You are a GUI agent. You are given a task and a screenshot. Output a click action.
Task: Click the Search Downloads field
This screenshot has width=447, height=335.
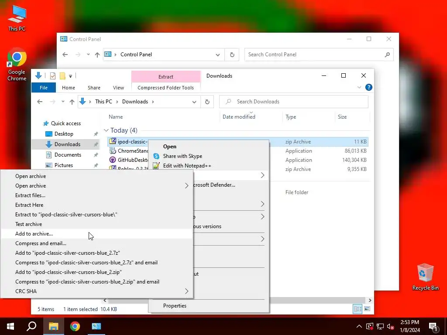[294, 102]
